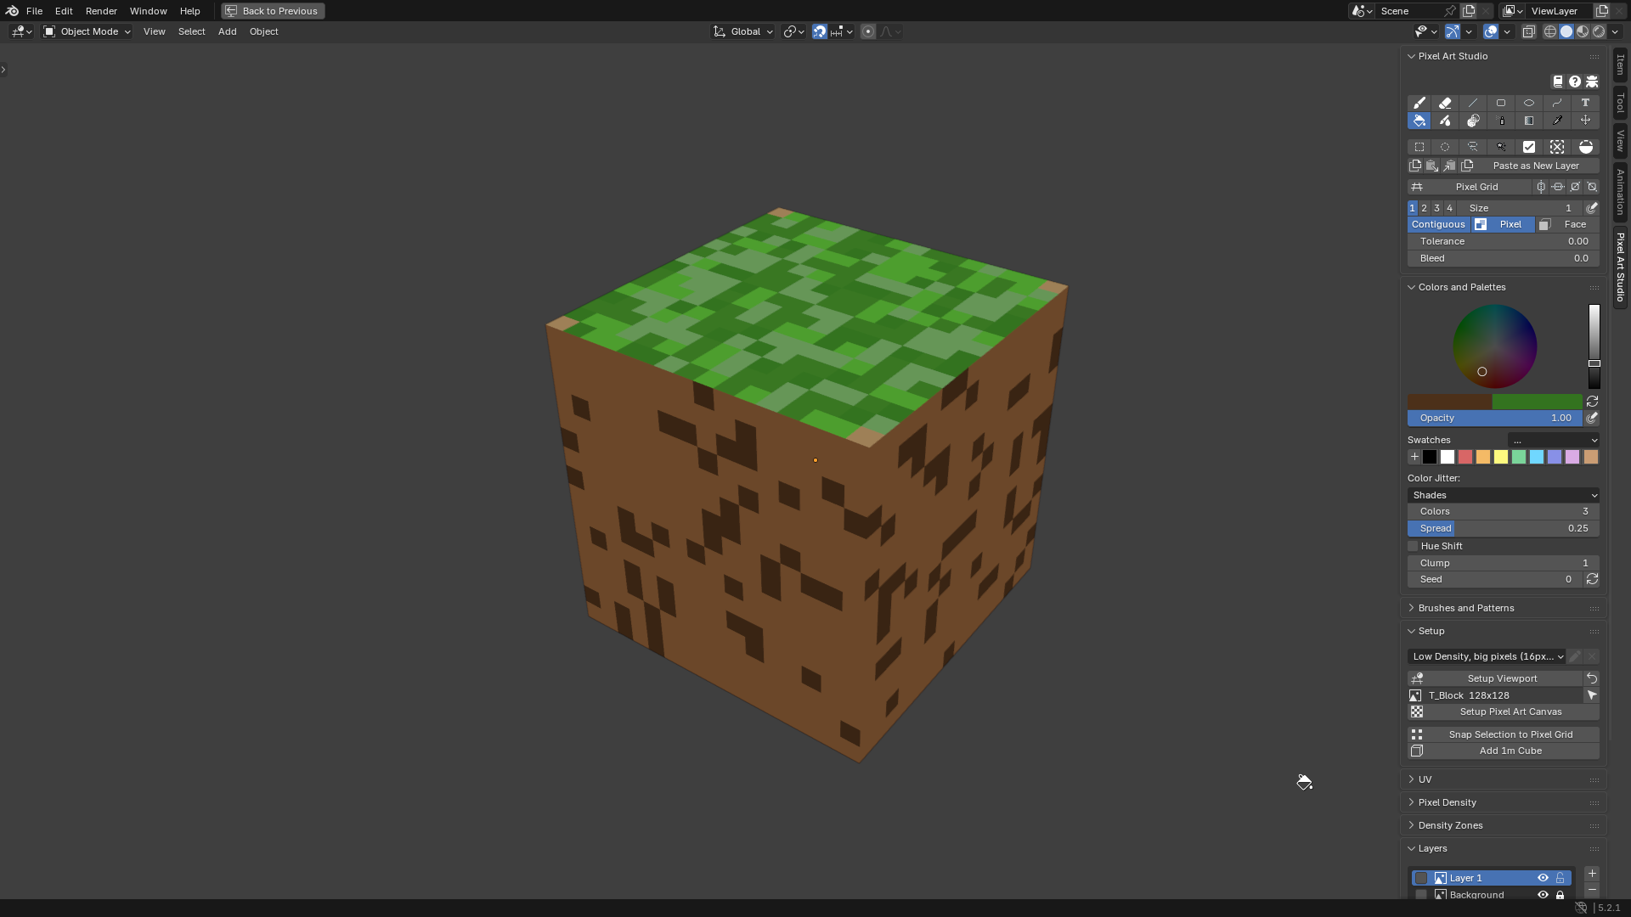The width and height of the screenshot is (1631, 917).
Task: Open the Low Density preset dropdown
Action: tap(1487, 656)
